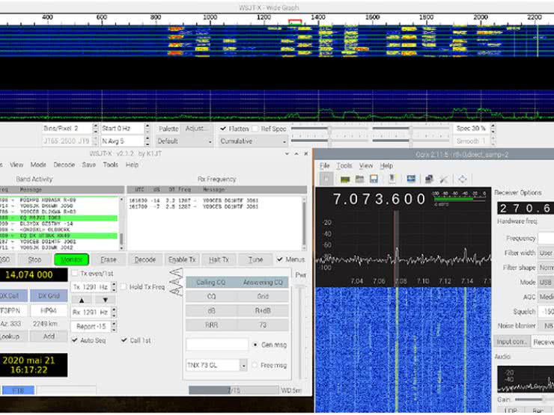Open the Decode menu in WSJT-X
This screenshot has width=554, height=415.
pyautogui.click(x=63, y=165)
